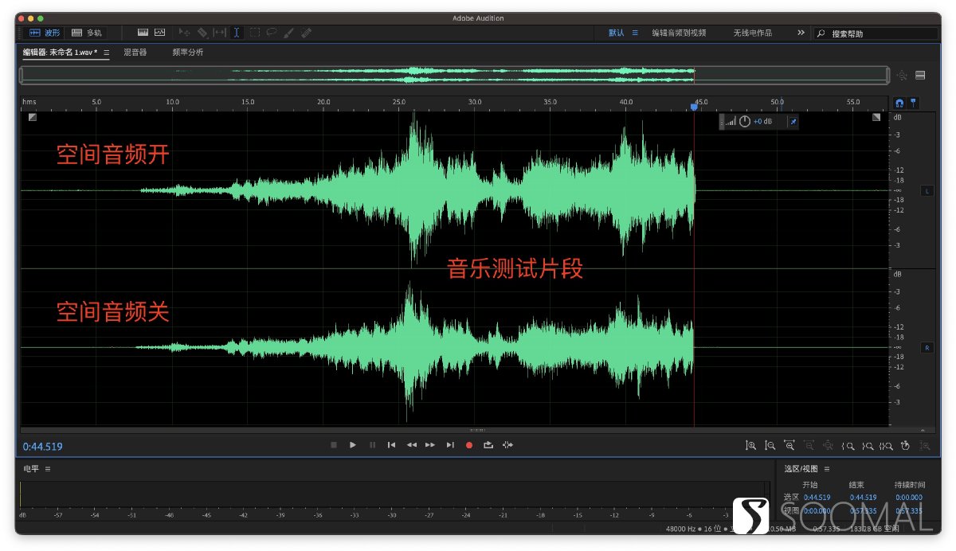Viewport: 956px width, 551px height.
Task: Open the 默认 workspace dropdown
Action: point(617,33)
